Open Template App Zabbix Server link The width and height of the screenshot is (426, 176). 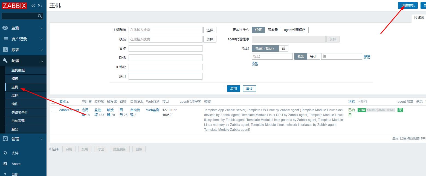coord(225,110)
